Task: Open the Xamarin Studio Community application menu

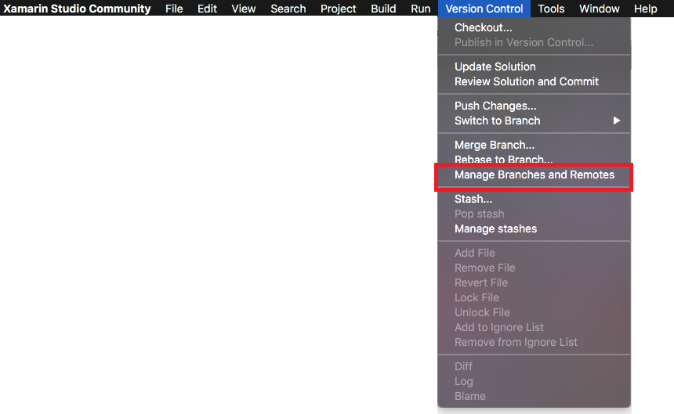Action: 77,9
